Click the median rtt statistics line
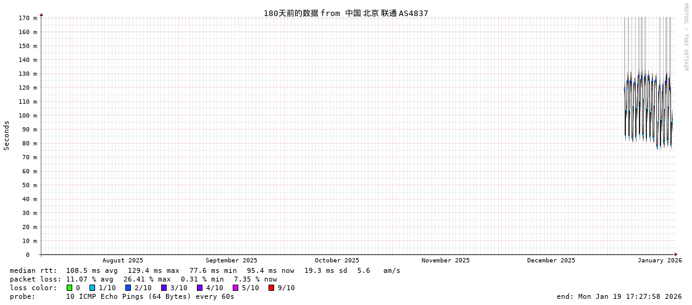 click(205, 270)
